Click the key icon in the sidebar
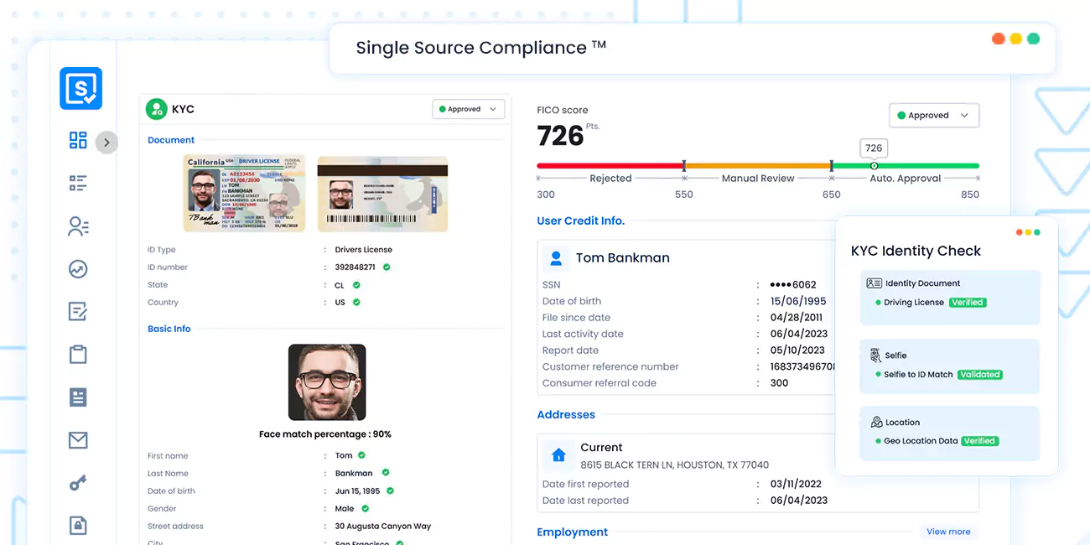The width and height of the screenshot is (1090, 545). click(78, 482)
